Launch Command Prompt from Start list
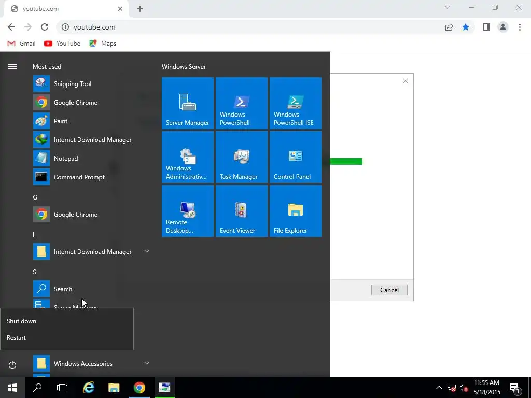 pyautogui.click(x=91, y=177)
